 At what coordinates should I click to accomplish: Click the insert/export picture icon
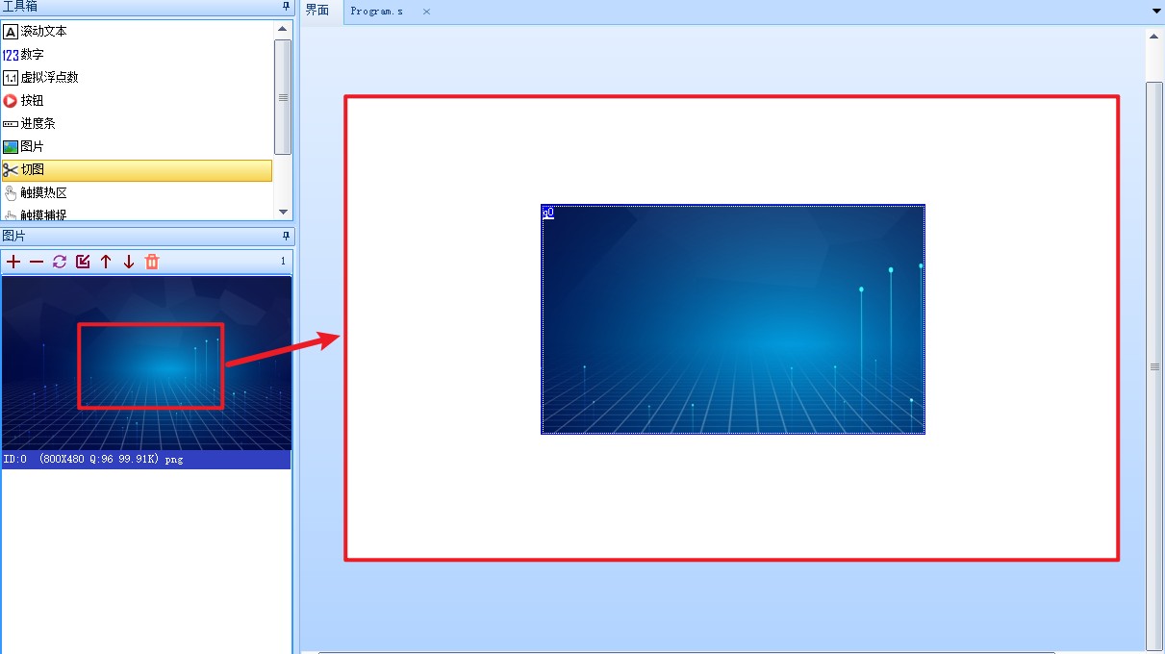point(83,262)
